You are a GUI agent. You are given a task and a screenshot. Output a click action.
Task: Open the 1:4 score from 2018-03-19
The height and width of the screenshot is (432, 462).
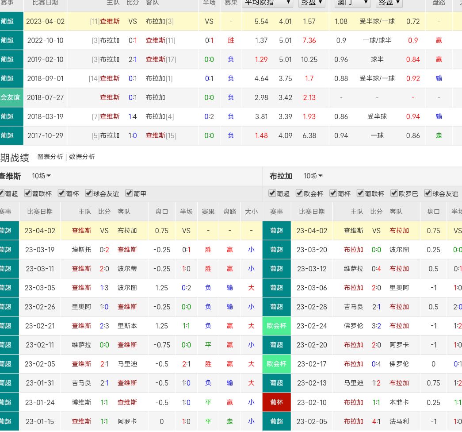[x=133, y=116]
